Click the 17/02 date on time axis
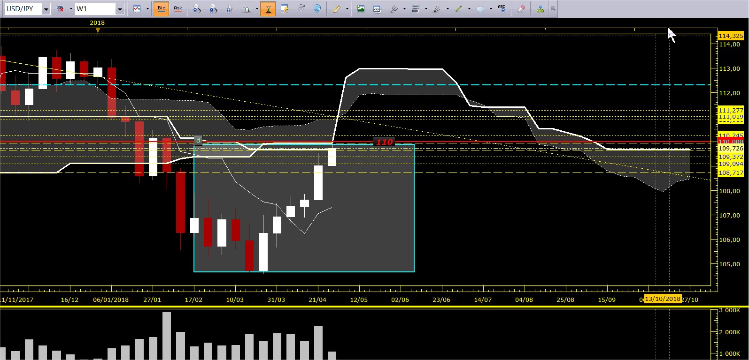Viewport: 749px width, 360px height. click(x=193, y=300)
